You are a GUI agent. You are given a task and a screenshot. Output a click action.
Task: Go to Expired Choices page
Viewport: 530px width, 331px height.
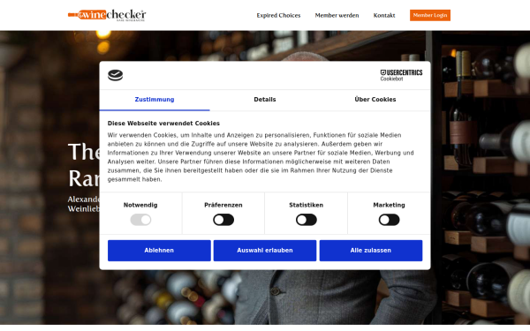coord(278,16)
